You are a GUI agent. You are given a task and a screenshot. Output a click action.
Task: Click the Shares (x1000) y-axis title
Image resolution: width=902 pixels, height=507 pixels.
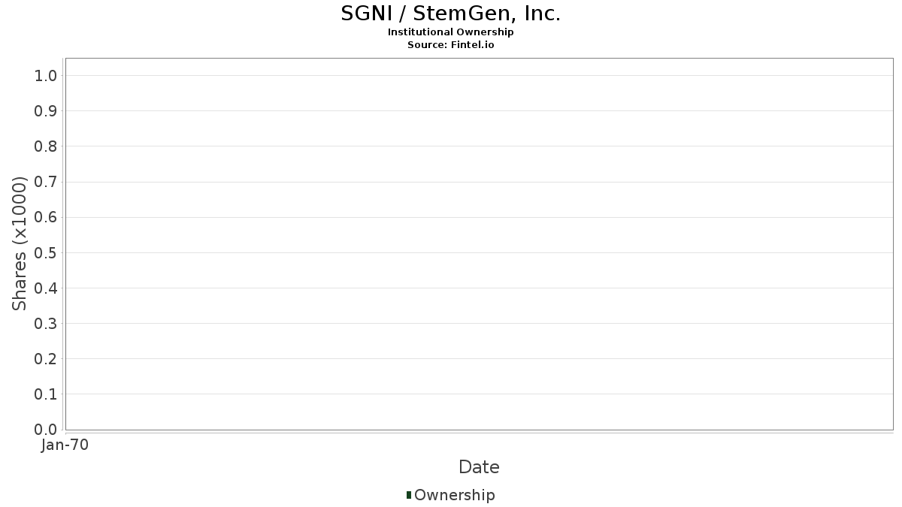coord(20,244)
